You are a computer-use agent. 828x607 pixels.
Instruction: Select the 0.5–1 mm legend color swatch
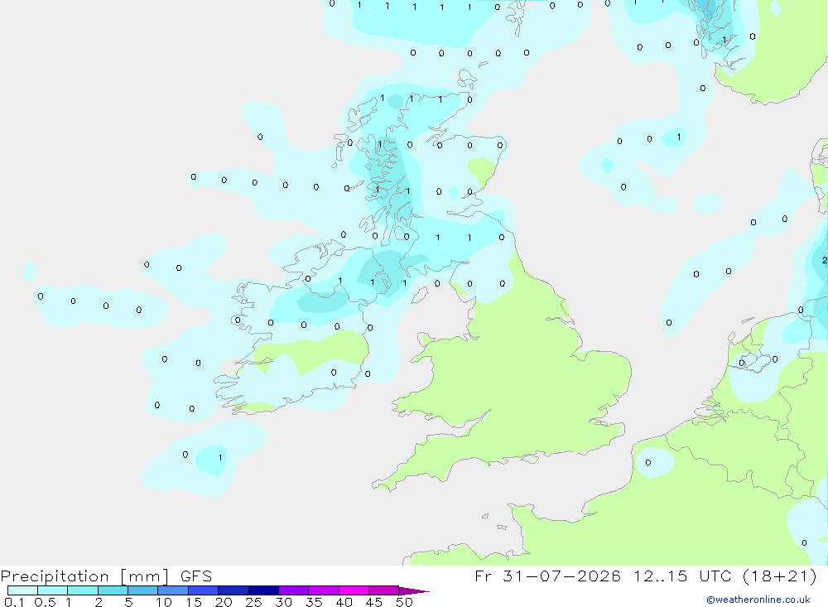52,590
